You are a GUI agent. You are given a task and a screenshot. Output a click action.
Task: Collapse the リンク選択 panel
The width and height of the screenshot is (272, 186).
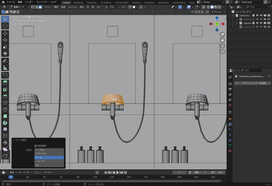[x=14, y=140]
